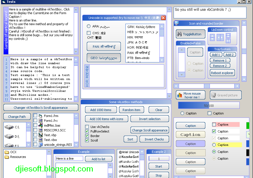Check the Caption checkbox under the progress bar
Image resolution: width=253 pixels, height=178 pixels.
[209, 113]
